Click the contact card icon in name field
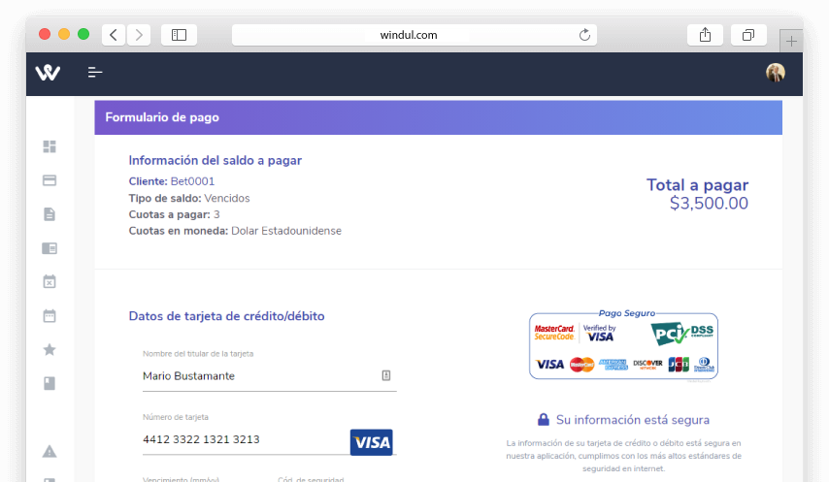Image resolution: width=829 pixels, height=482 pixels. [385, 375]
